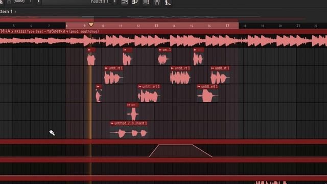The image size is (327, 184).
Task: Open the Browser/plugin picker icon next to Mixer
Action: pos(168,2)
